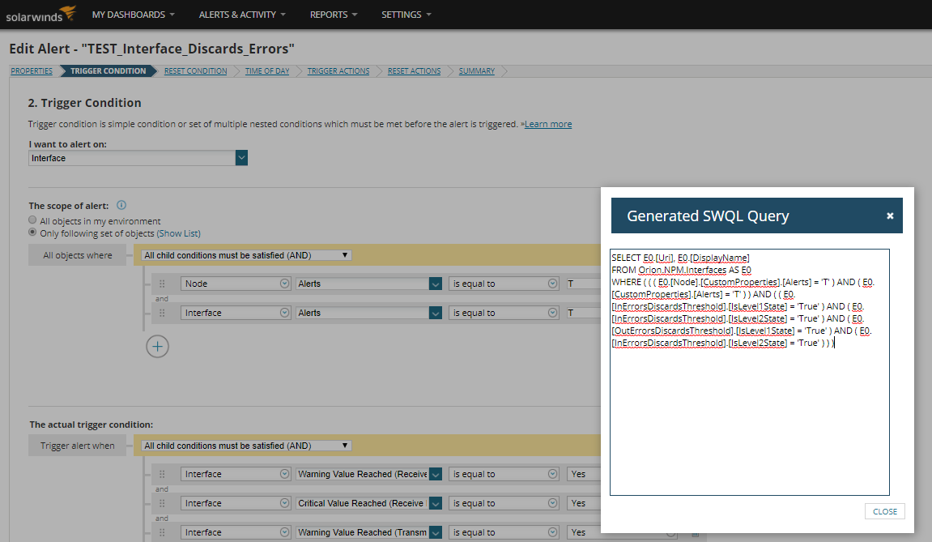This screenshot has height=542, width=932.
Task: Open the Reports menu
Action: (x=334, y=15)
